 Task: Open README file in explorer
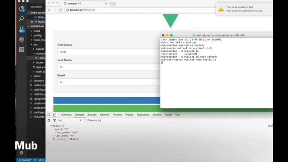[x=37, y=117]
